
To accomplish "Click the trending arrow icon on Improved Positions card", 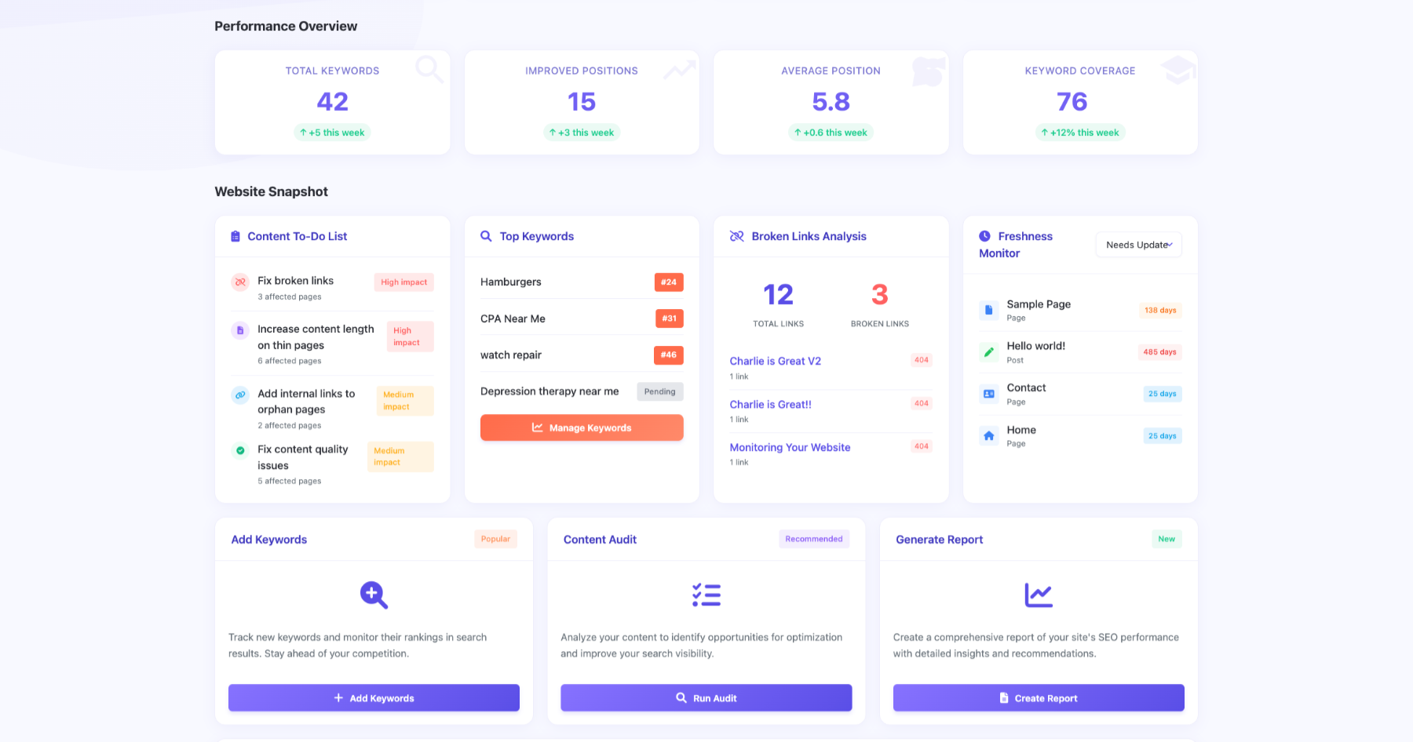I will 680,70.
